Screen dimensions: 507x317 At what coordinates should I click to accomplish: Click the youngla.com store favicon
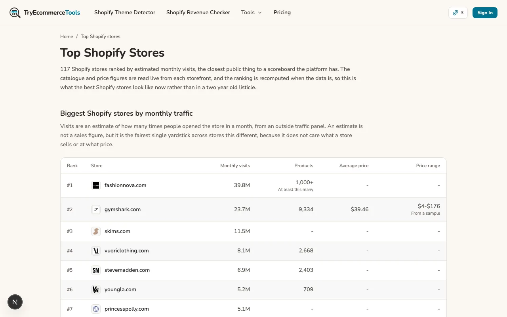[x=96, y=290]
